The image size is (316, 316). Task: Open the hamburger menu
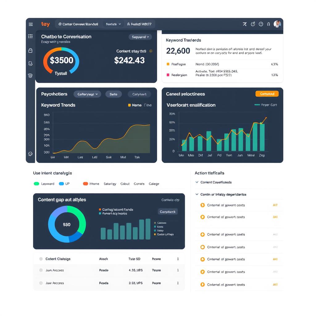pos(30,24)
